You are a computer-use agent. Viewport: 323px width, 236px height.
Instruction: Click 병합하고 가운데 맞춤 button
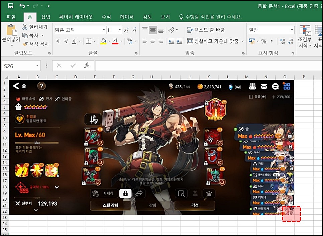pos(213,41)
